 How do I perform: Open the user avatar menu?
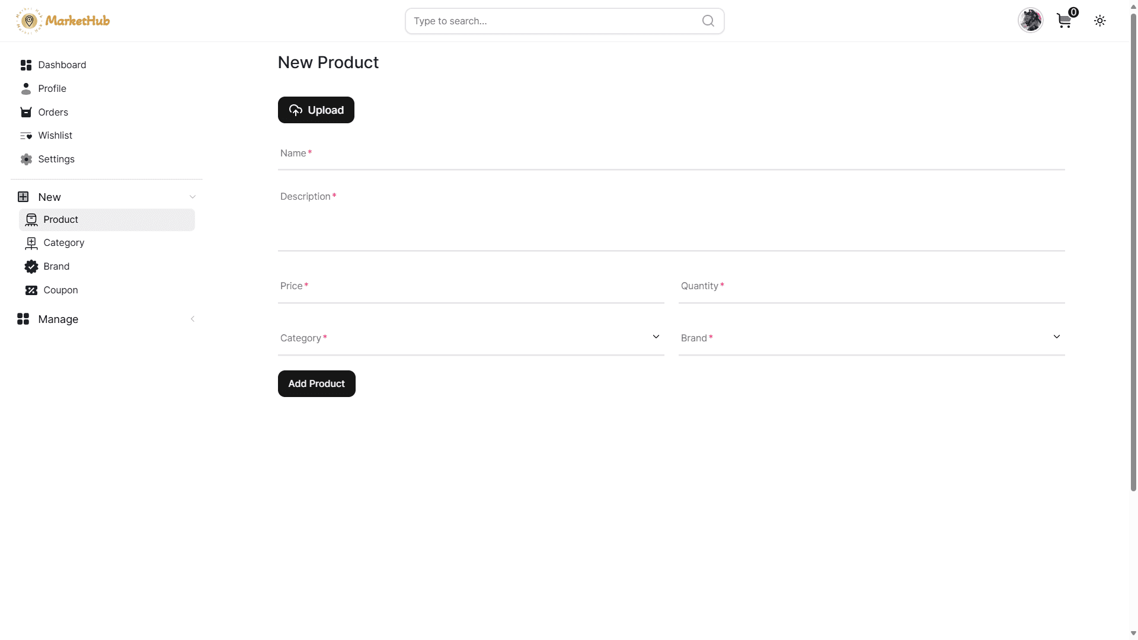coord(1031,21)
